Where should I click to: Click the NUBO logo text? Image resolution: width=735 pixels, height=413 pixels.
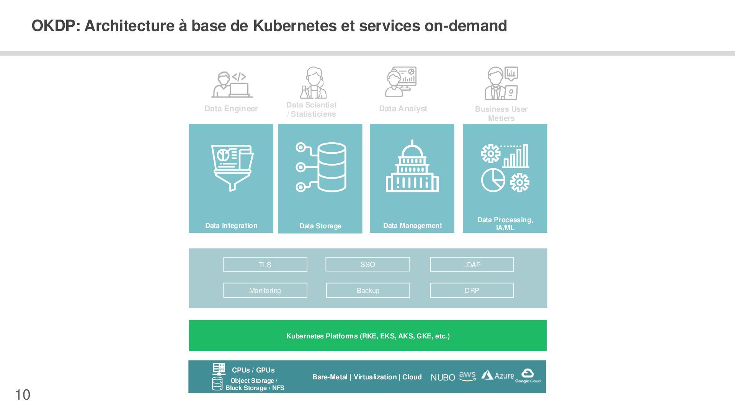[443, 377]
